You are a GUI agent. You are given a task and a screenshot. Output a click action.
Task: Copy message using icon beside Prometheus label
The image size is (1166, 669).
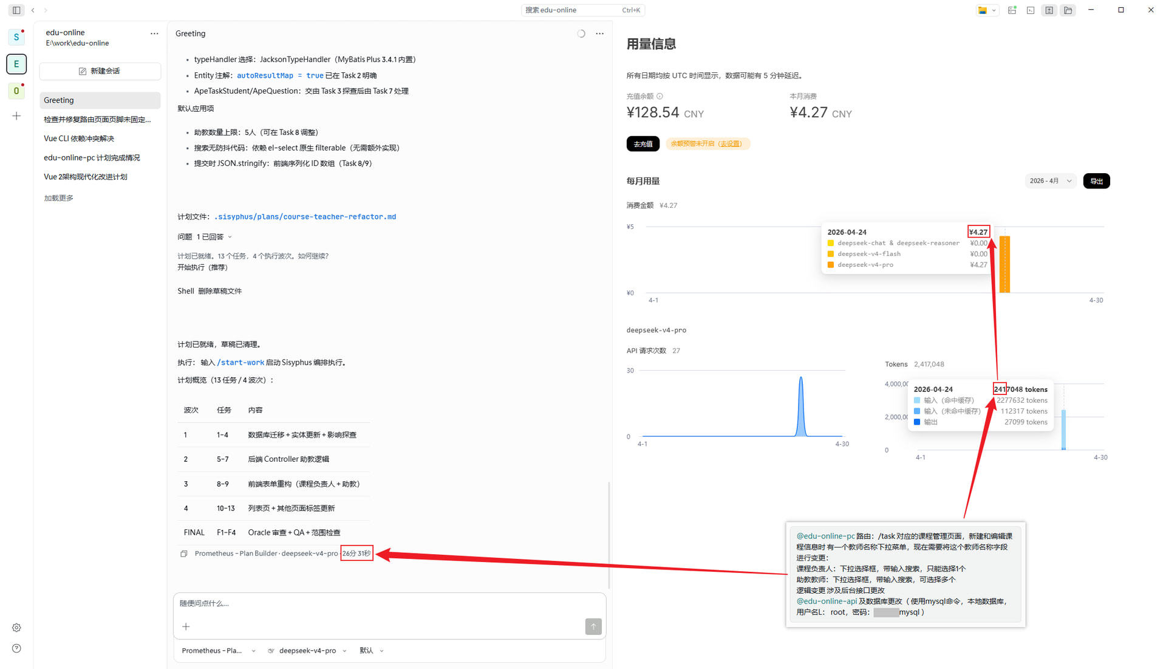click(184, 554)
